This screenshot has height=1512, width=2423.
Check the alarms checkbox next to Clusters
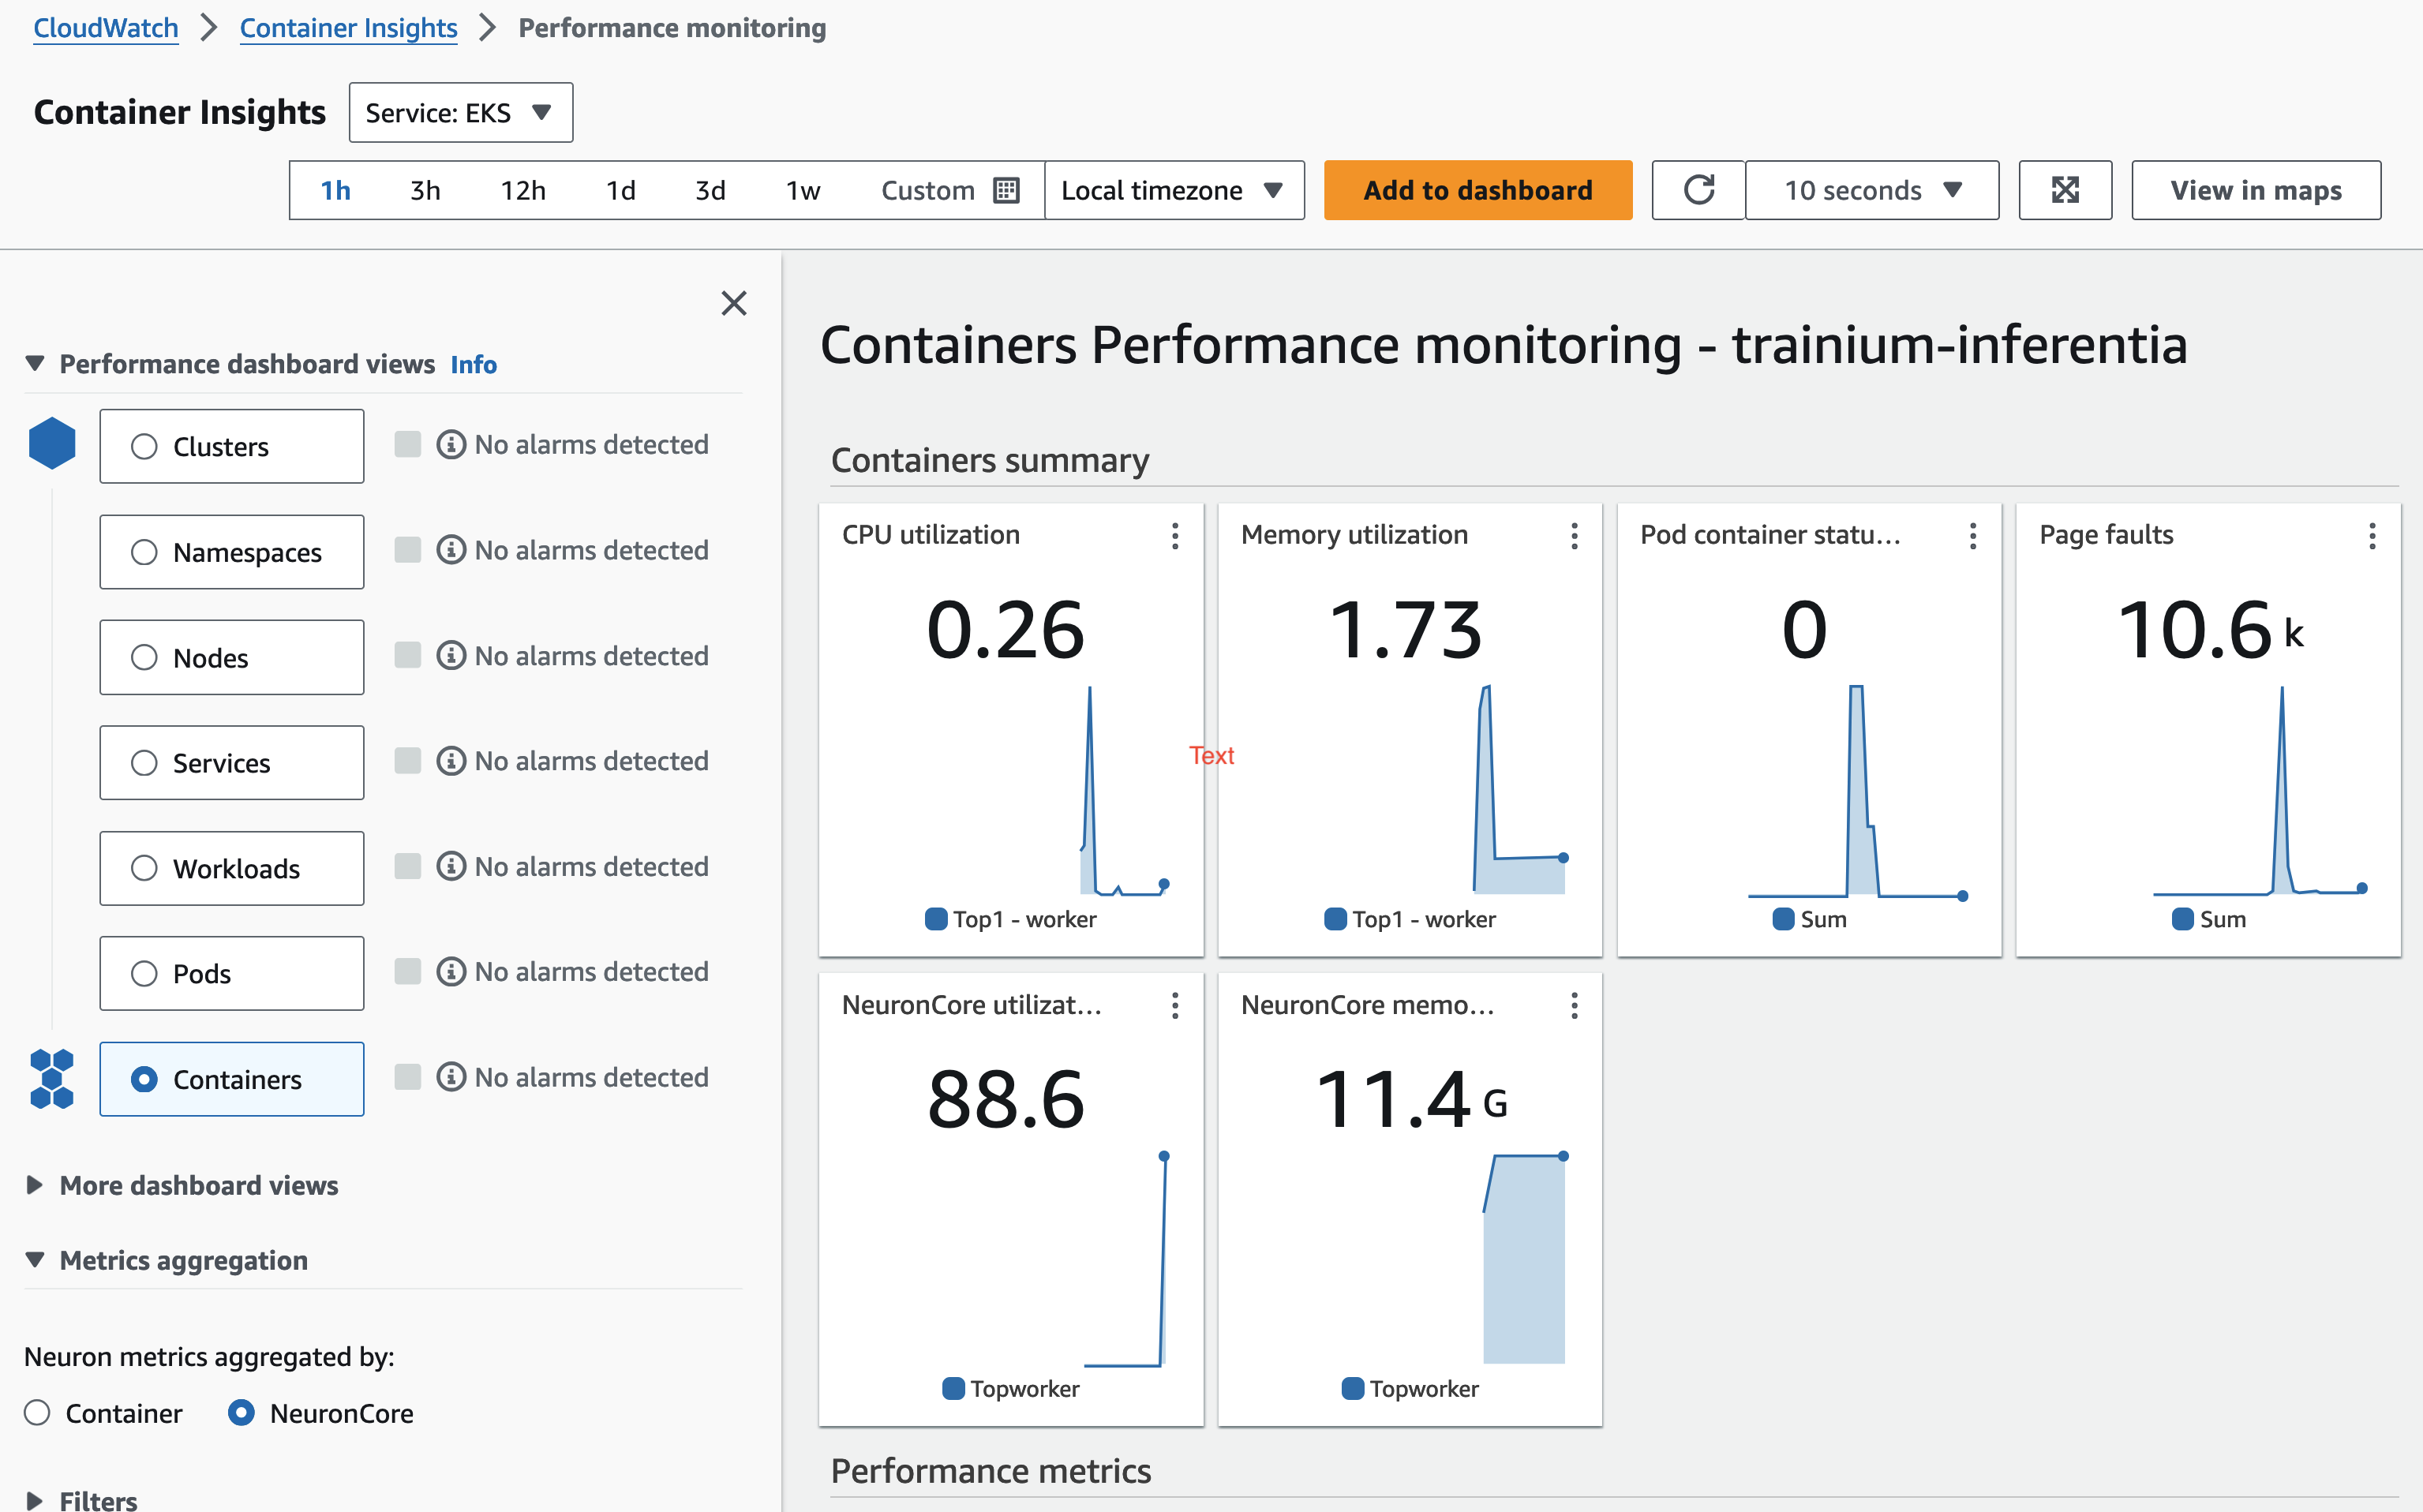(x=408, y=443)
